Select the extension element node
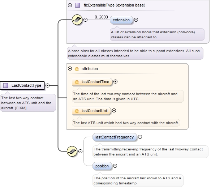The width and height of the screenshot is (211, 188). (x=121, y=20)
